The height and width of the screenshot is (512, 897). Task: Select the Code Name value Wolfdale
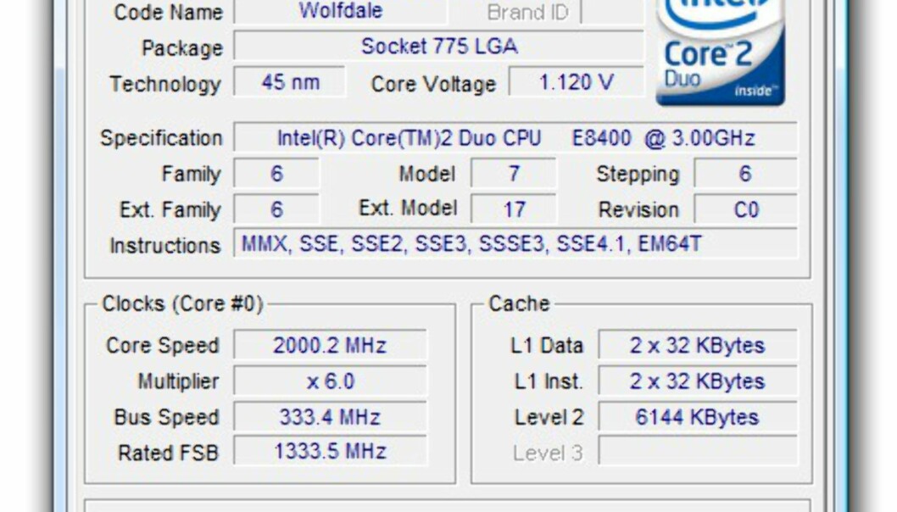tap(340, 11)
